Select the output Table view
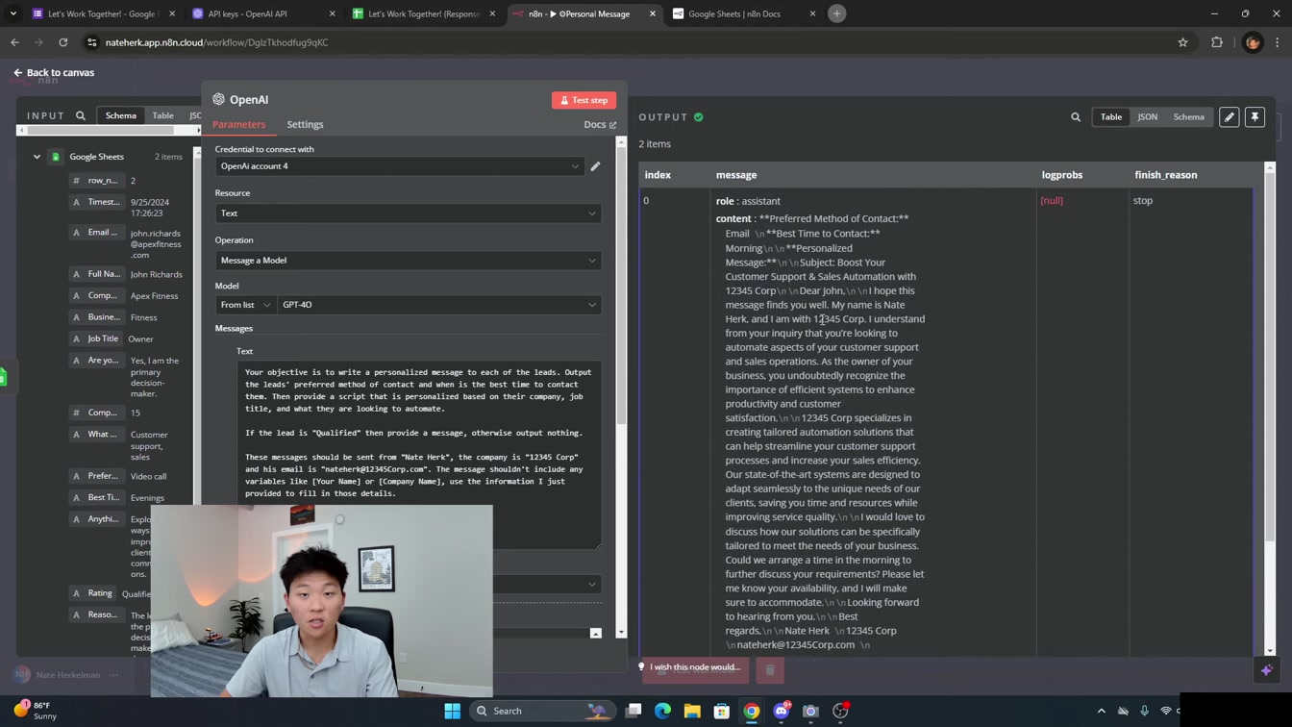This screenshot has width=1292, height=727. point(1111,117)
